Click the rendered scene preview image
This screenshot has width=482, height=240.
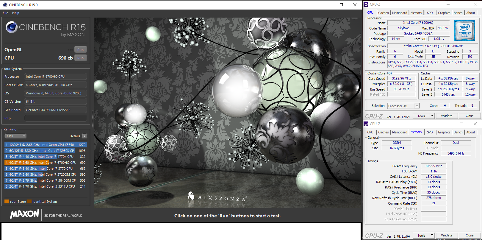click(227, 113)
